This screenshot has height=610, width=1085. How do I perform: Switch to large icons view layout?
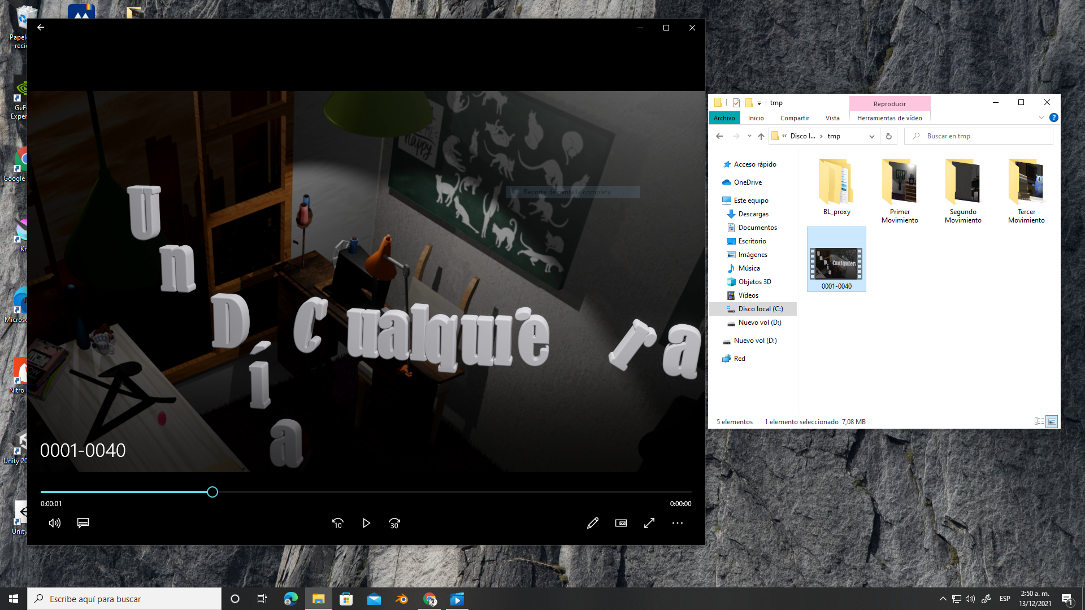click(1052, 421)
